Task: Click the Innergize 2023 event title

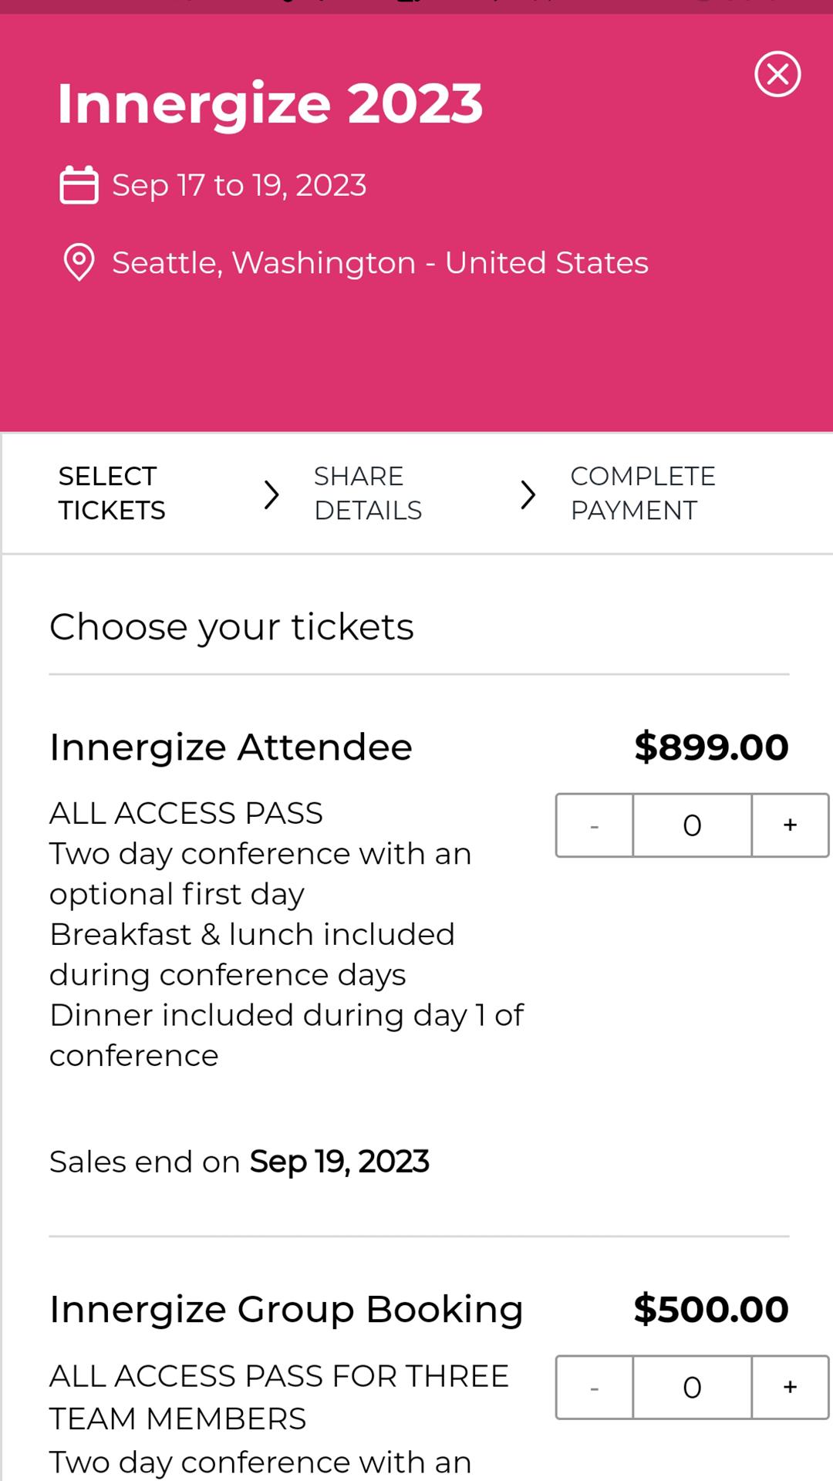Action: (x=270, y=103)
